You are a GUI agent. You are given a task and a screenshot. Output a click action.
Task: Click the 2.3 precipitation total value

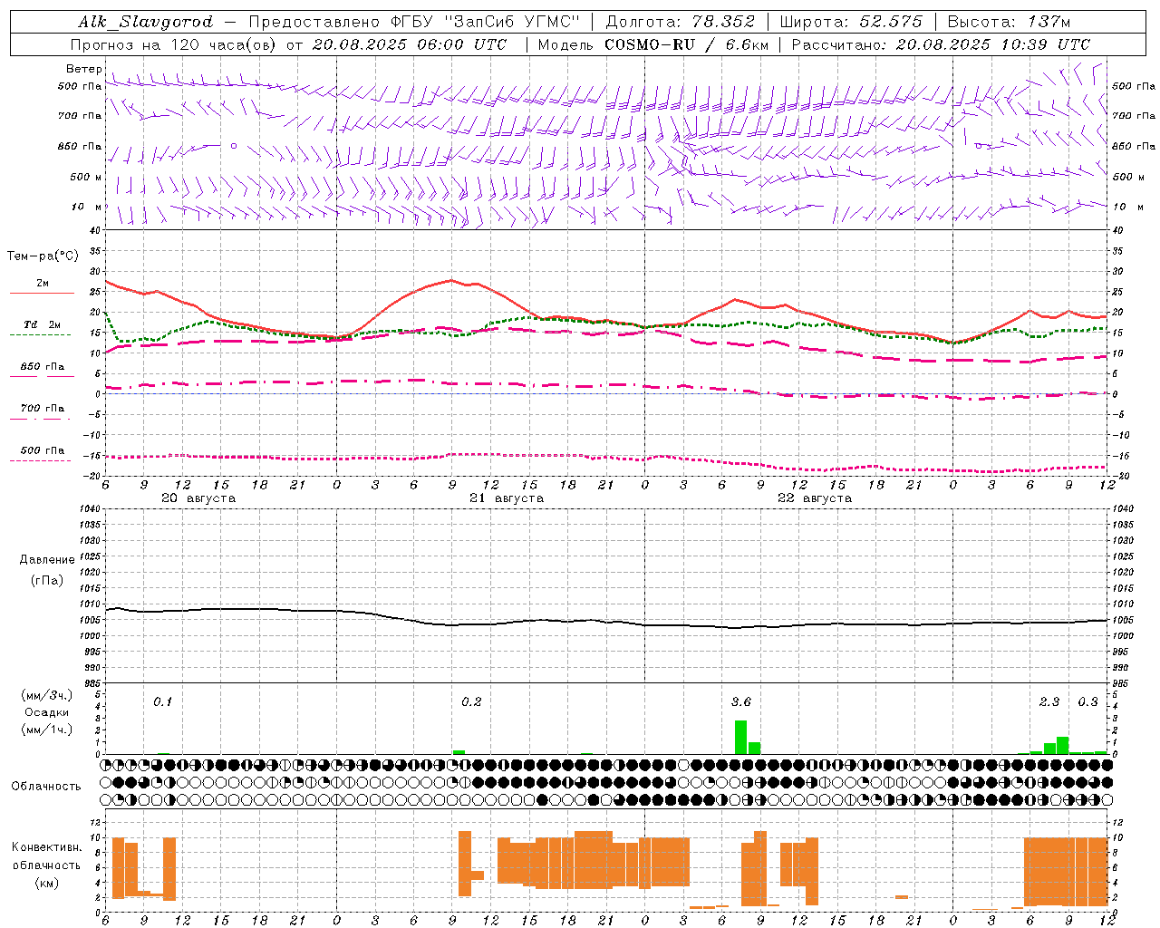pyautogui.click(x=1049, y=701)
